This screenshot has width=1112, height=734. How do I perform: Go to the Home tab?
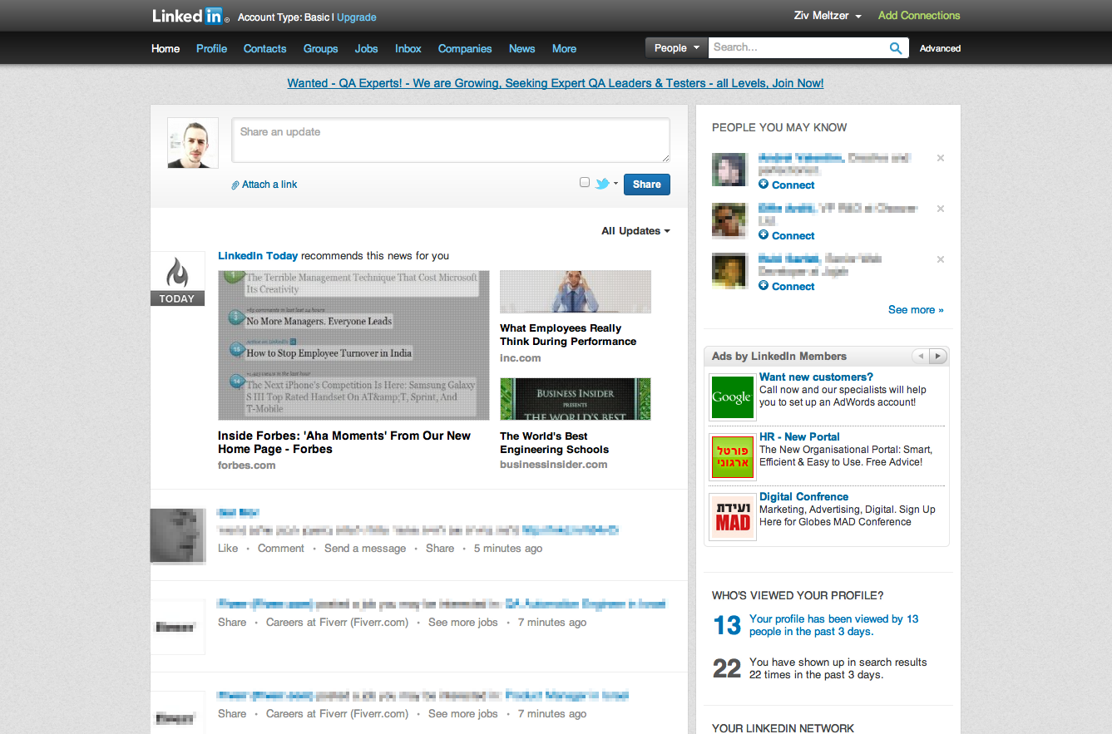click(x=166, y=48)
